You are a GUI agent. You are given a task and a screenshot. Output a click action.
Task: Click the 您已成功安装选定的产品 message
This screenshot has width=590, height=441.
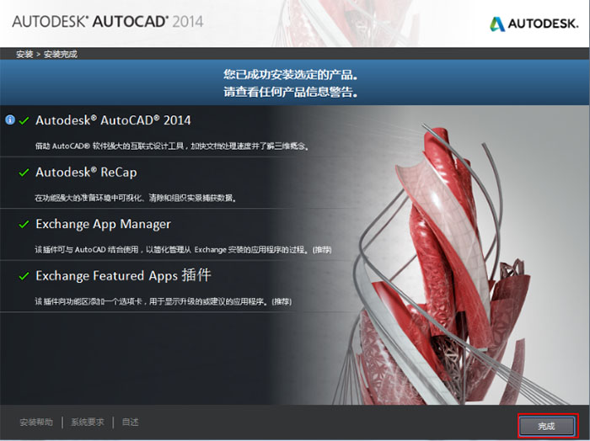291,74
